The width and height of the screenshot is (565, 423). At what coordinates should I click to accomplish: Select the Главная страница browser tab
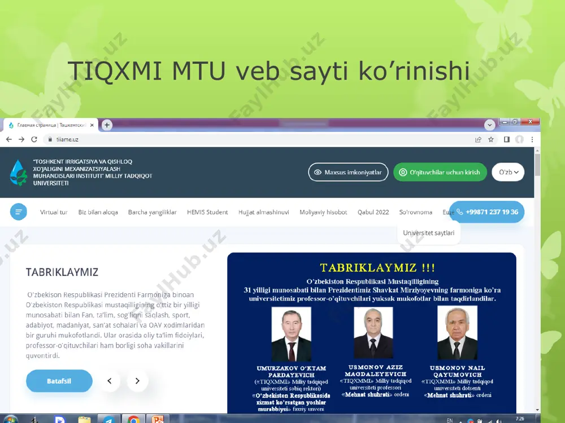pos(50,125)
